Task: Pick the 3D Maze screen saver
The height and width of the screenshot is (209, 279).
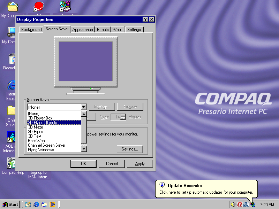Action: [54, 127]
